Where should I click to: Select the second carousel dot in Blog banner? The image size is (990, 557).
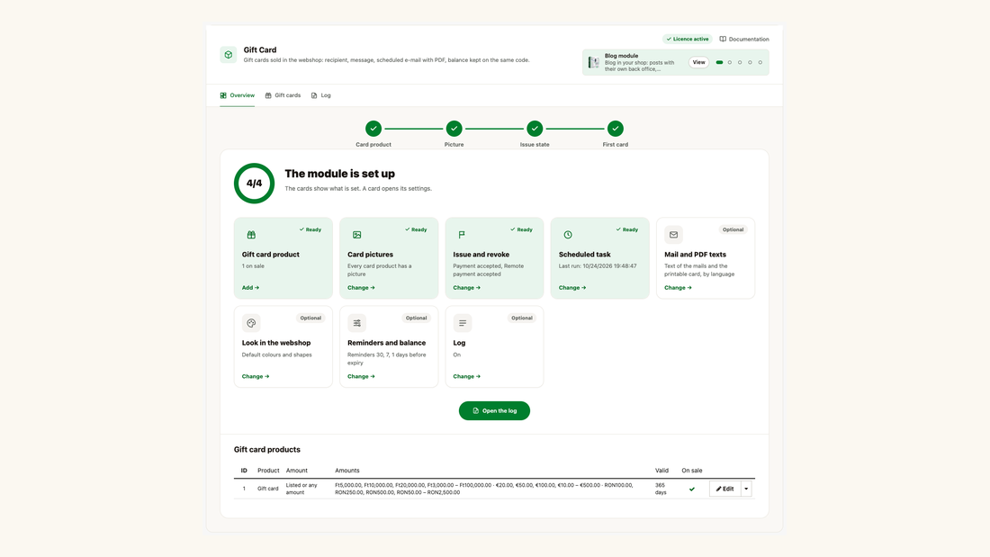click(730, 62)
